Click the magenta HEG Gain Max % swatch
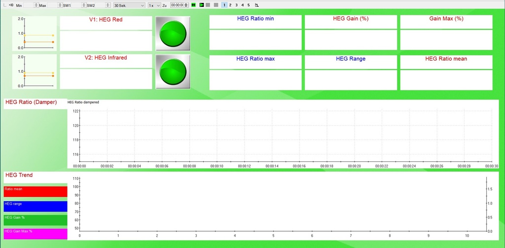The width and height of the screenshot is (505, 248). pos(36,234)
